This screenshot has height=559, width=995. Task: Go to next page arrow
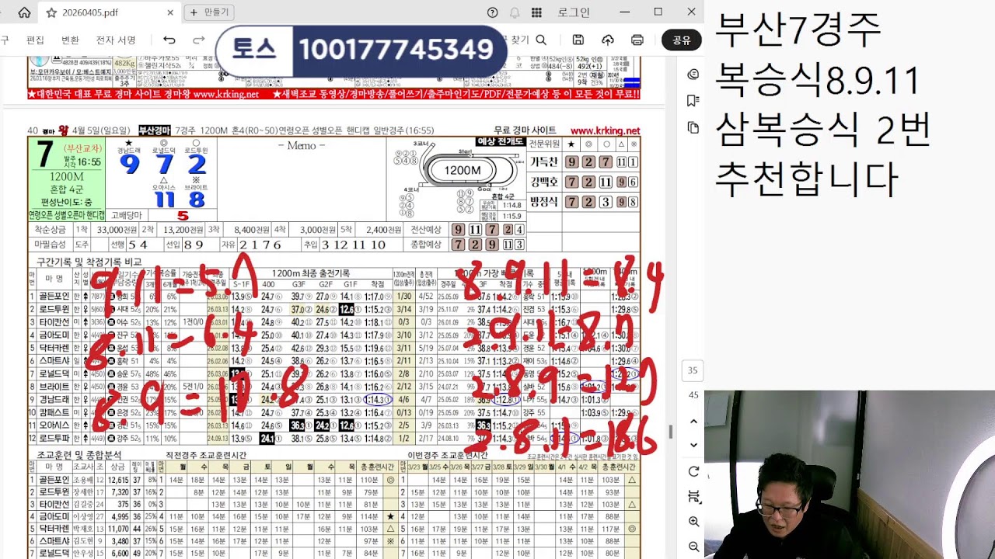coord(693,445)
